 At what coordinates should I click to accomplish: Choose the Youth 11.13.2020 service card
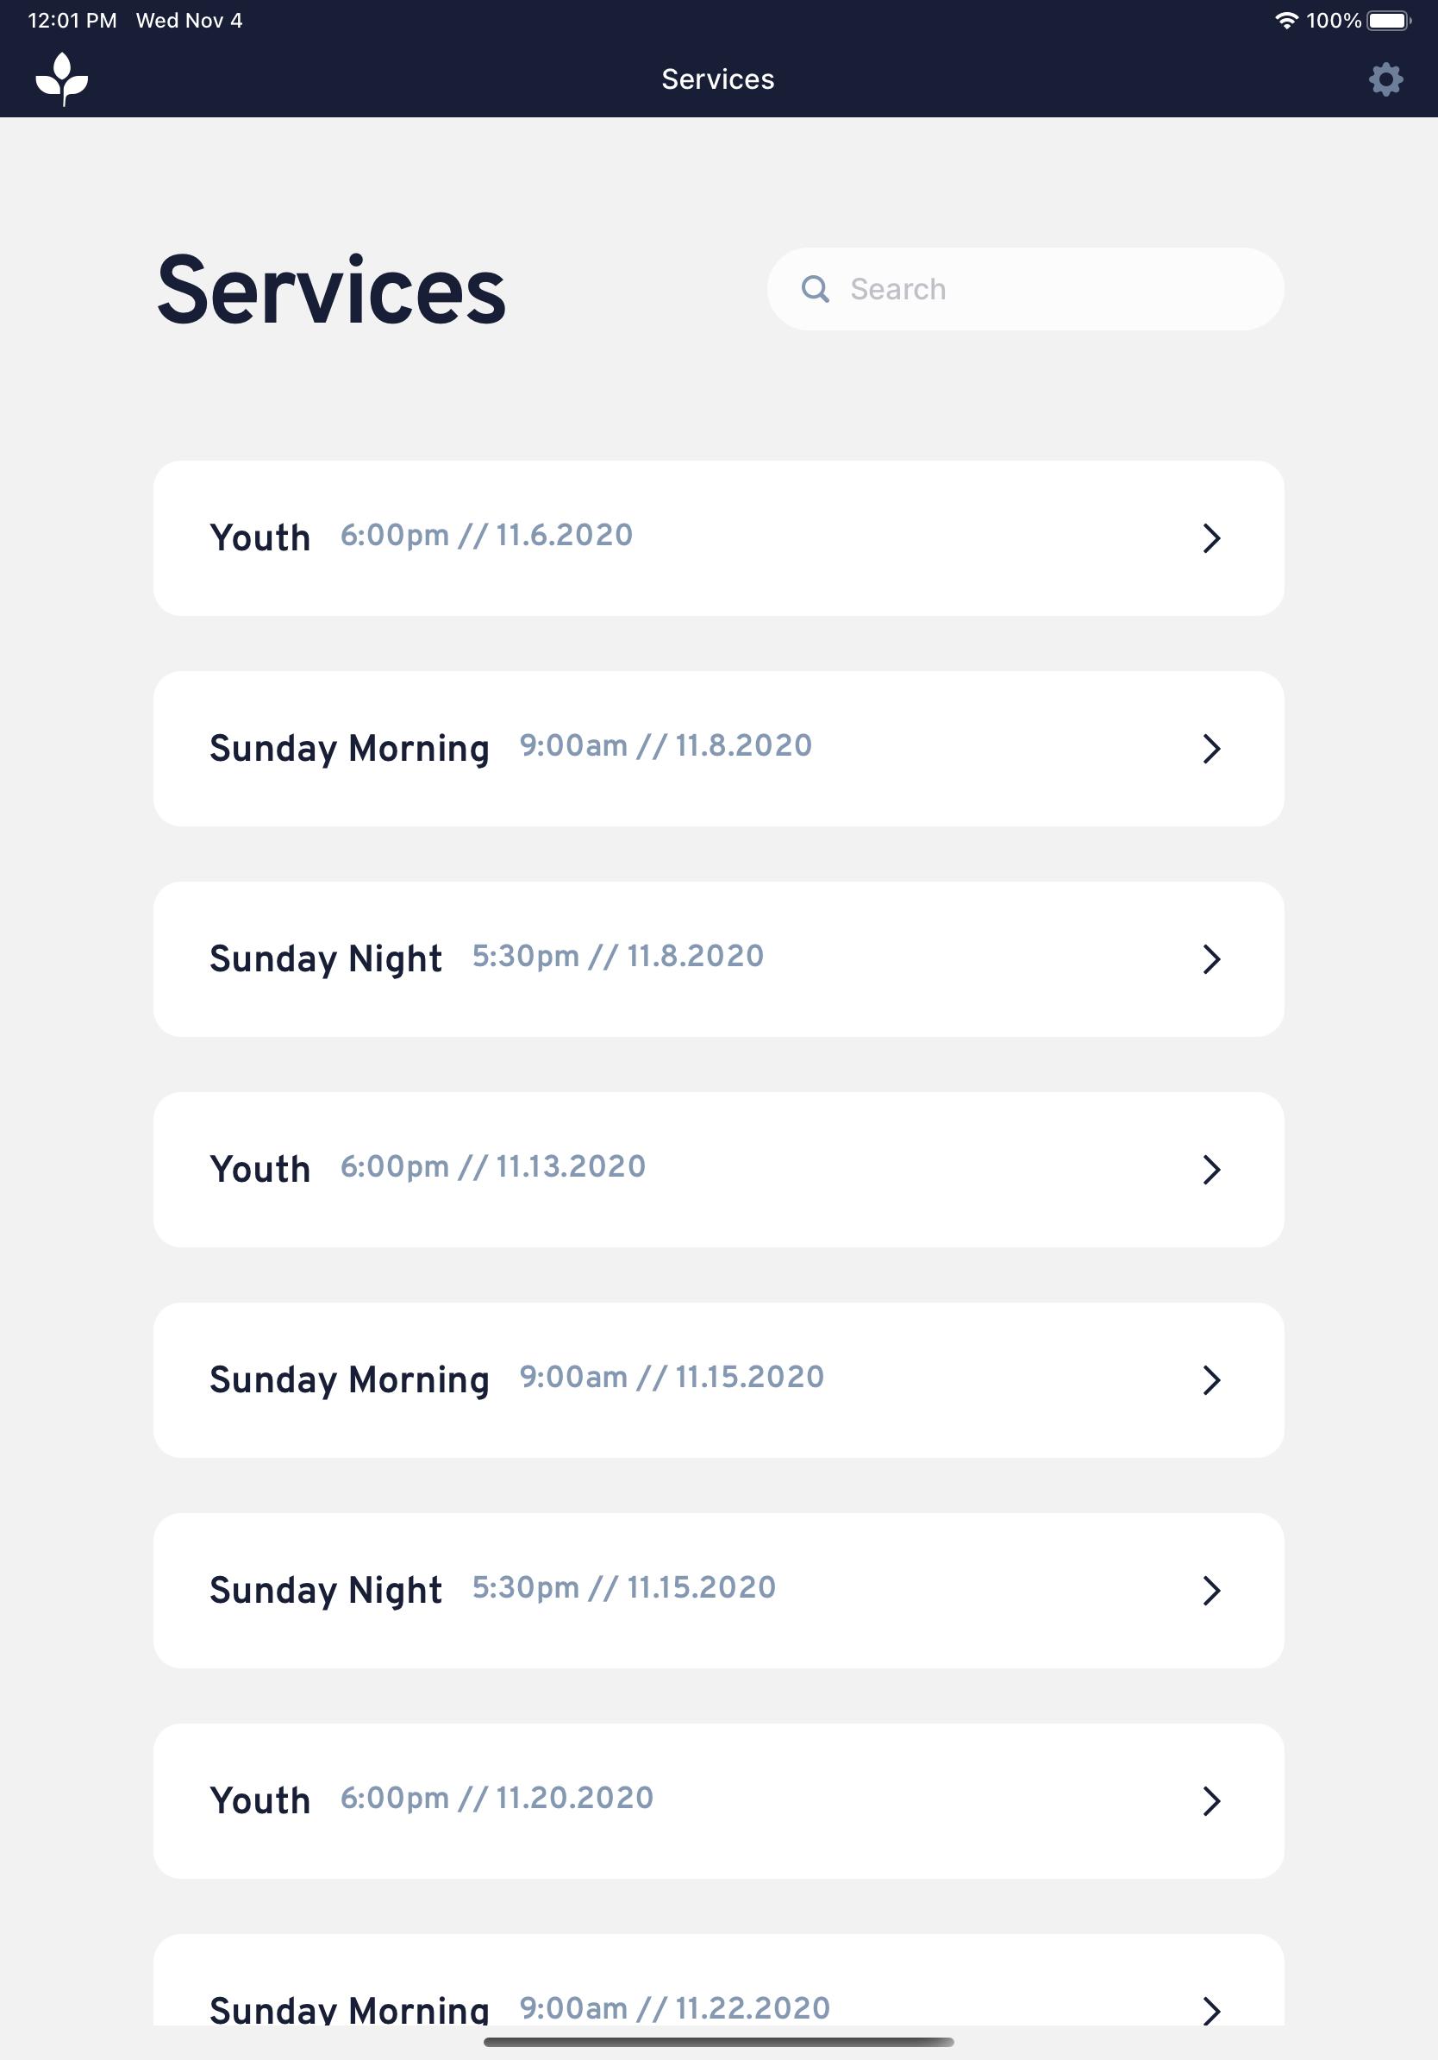(x=718, y=1169)
